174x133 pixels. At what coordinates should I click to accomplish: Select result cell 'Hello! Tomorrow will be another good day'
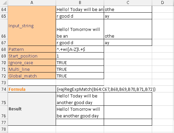80,112
